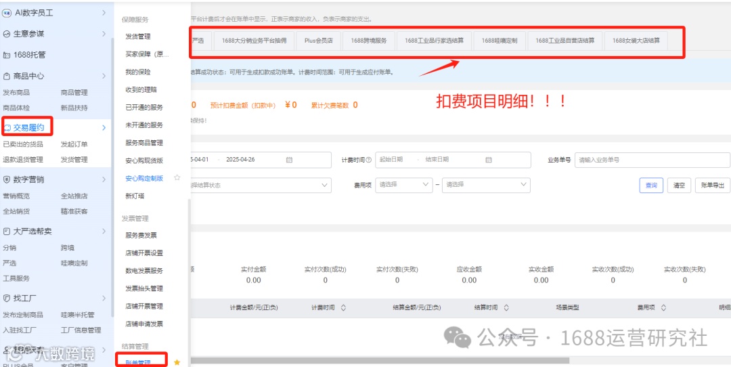Expand the AI数字员工 chevron
731x367 pixels.
(104, 13)
